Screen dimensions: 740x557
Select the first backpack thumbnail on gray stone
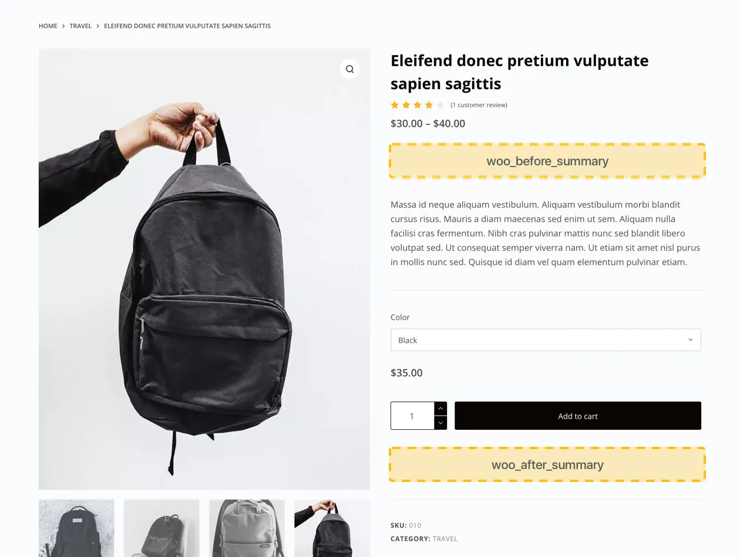[x=76, y=528]
